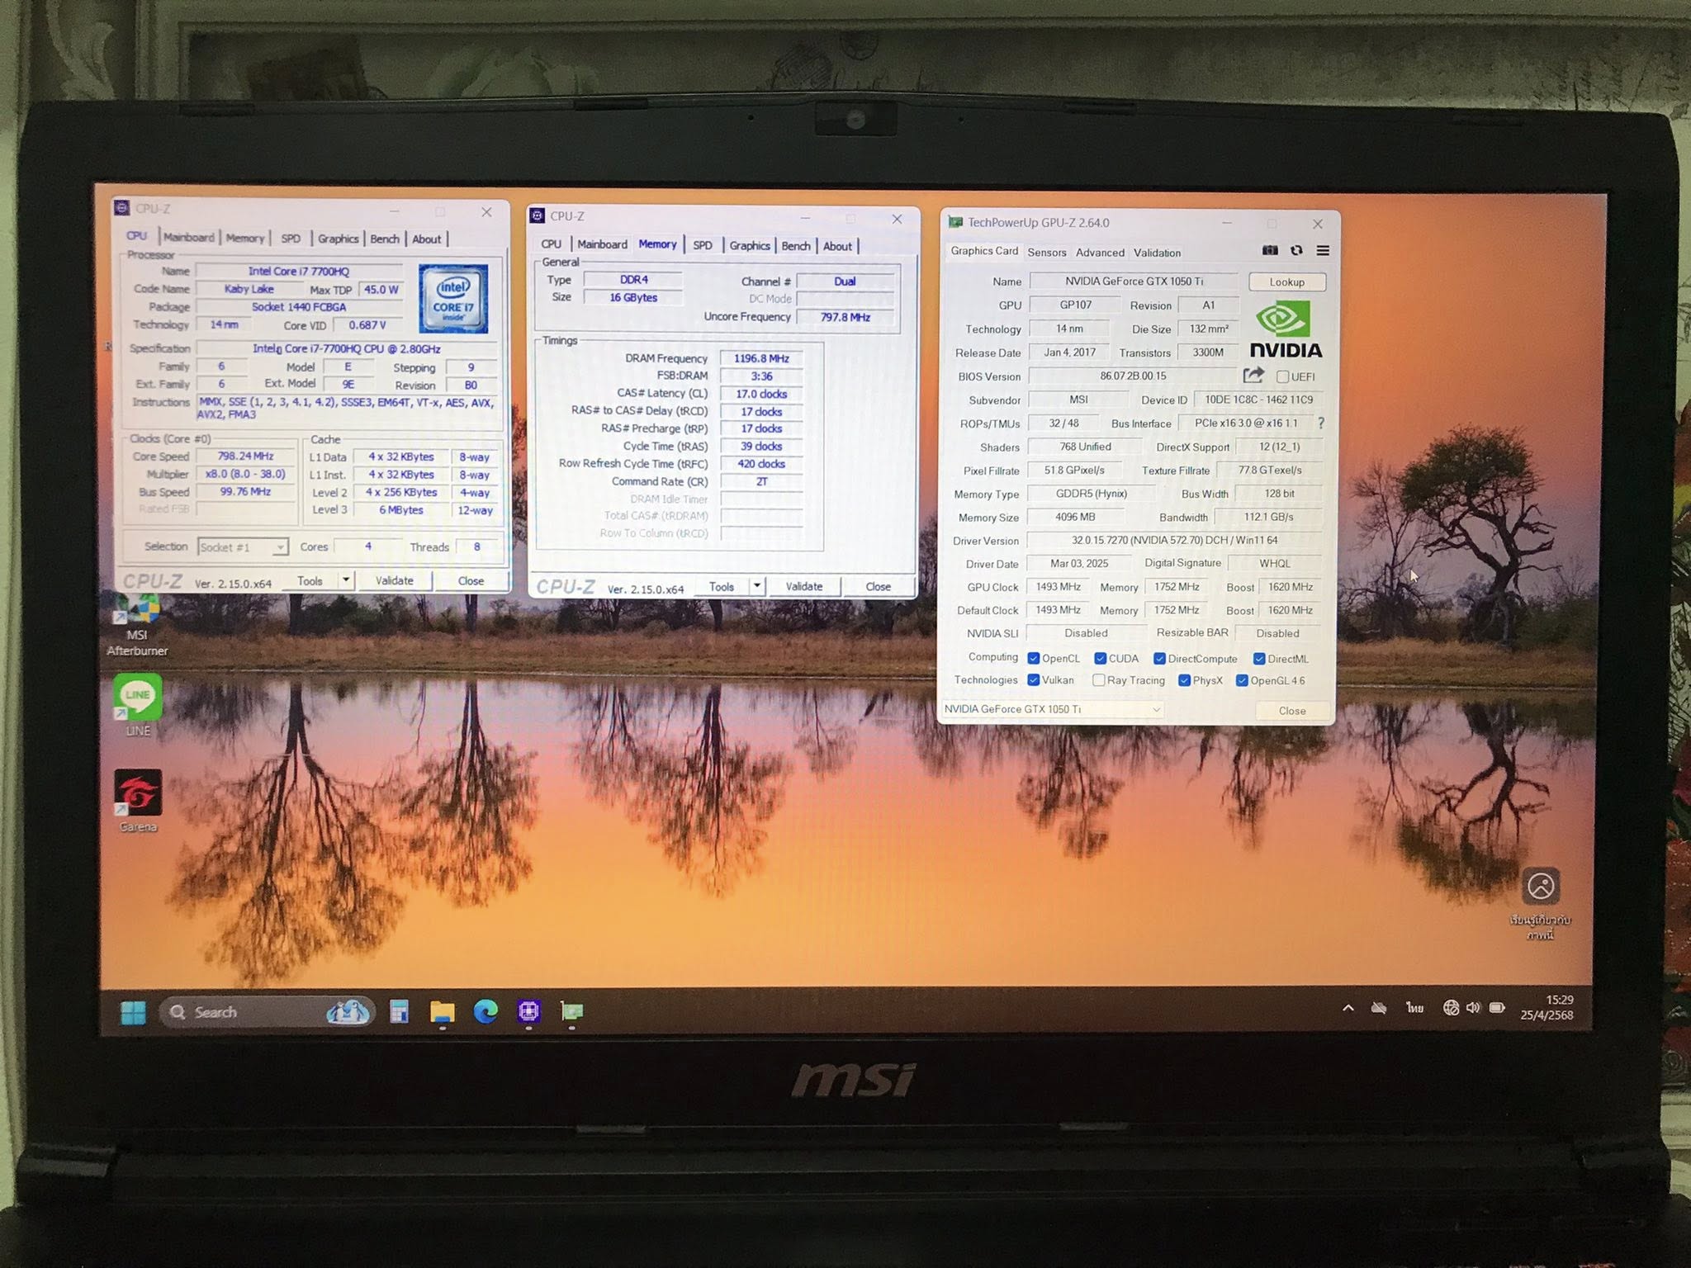Click the network globe tray icon
This screenshot has width=1691, height=1268.
click(x=1450, y=1007)
